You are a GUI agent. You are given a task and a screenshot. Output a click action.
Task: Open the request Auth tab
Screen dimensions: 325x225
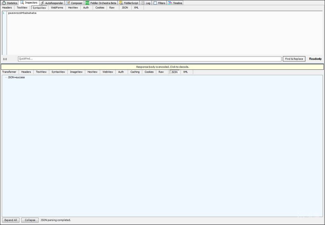86,8
